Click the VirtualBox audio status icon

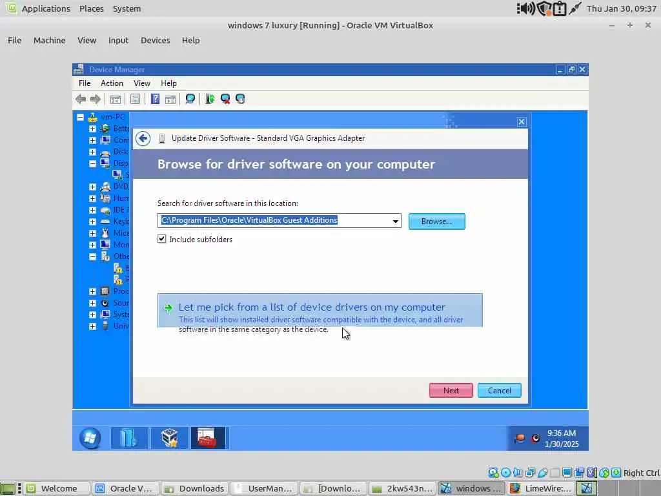[x=518, y=473]
